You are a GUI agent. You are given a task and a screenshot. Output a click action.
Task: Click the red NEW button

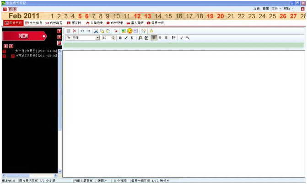click(25, 36)
